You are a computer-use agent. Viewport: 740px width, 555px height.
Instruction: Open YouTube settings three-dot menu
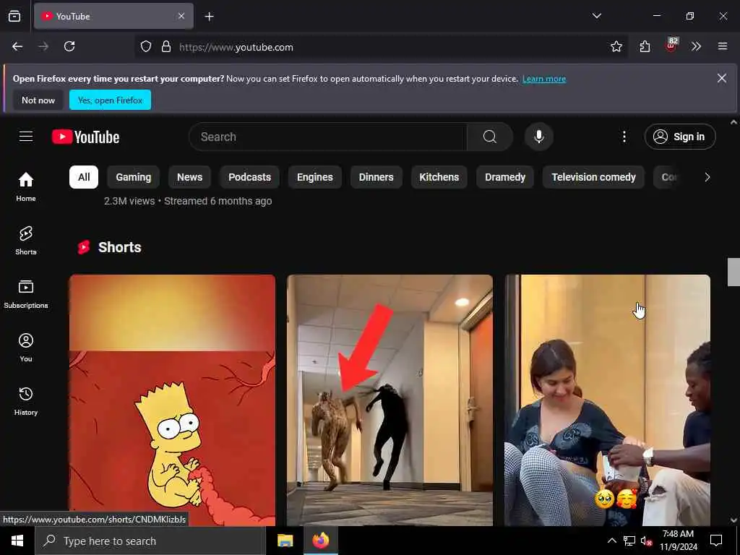click(x=624, y=137)
